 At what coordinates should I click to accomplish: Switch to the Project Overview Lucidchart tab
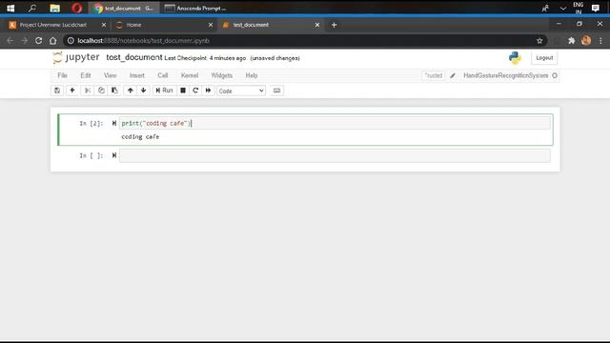[x=54, y=25]
